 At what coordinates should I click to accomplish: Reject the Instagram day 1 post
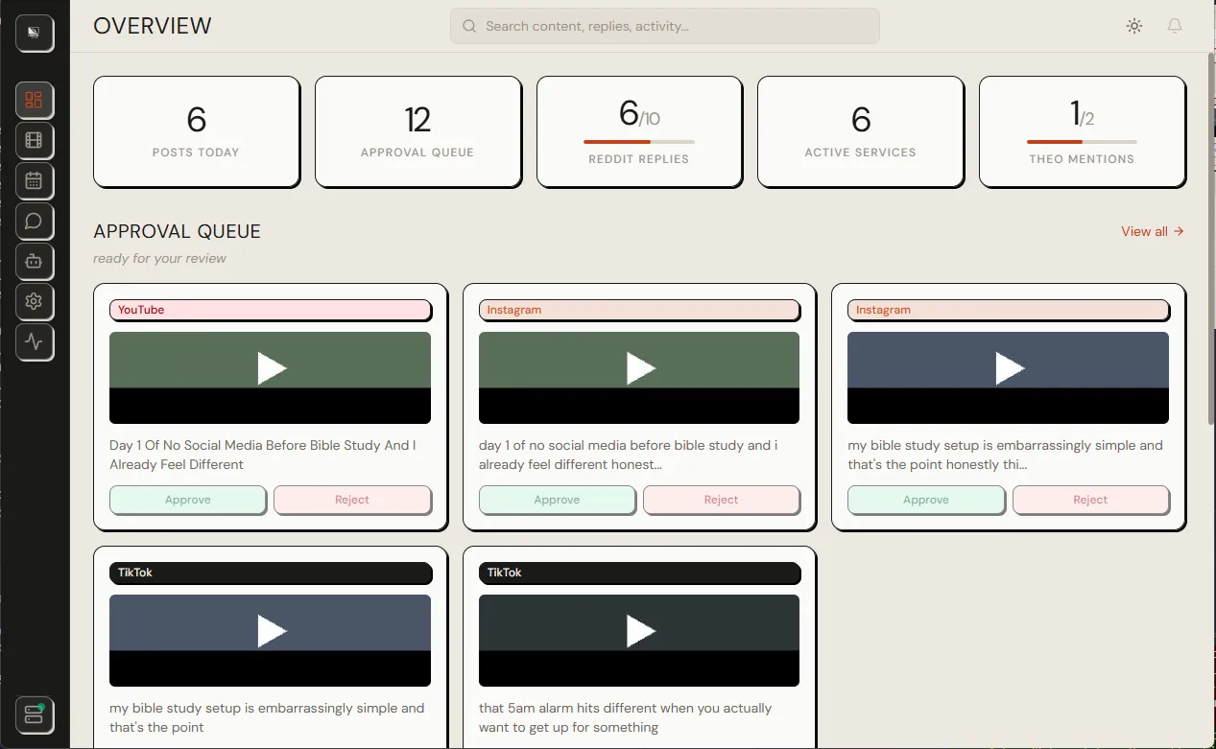point(721,500)
